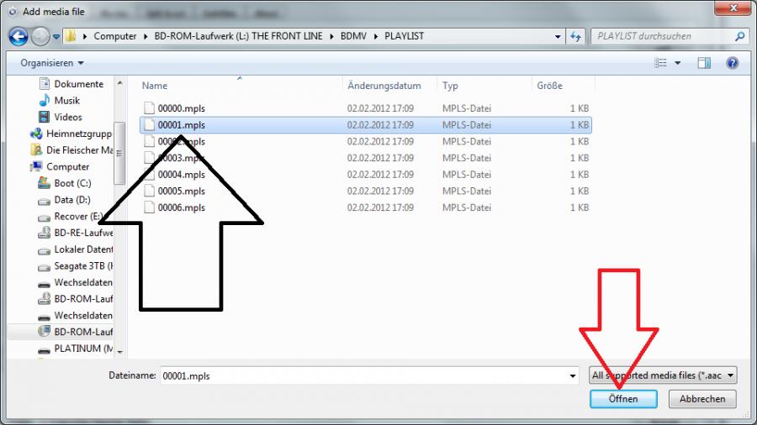Click the Data (D:) drive icon
This screenshot has height=425, width=757.
pos(44,201)
